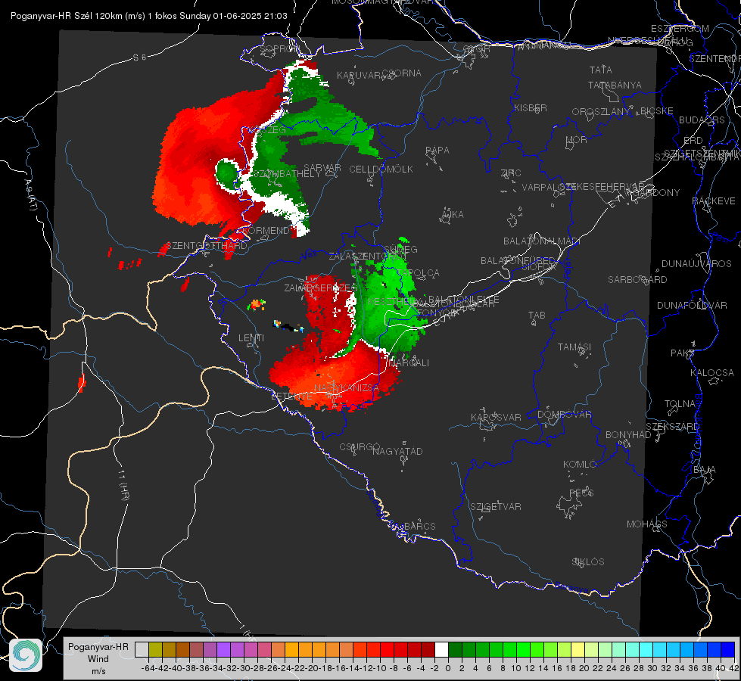Click the KISBER label
The image size is (741, 681).
531,107
